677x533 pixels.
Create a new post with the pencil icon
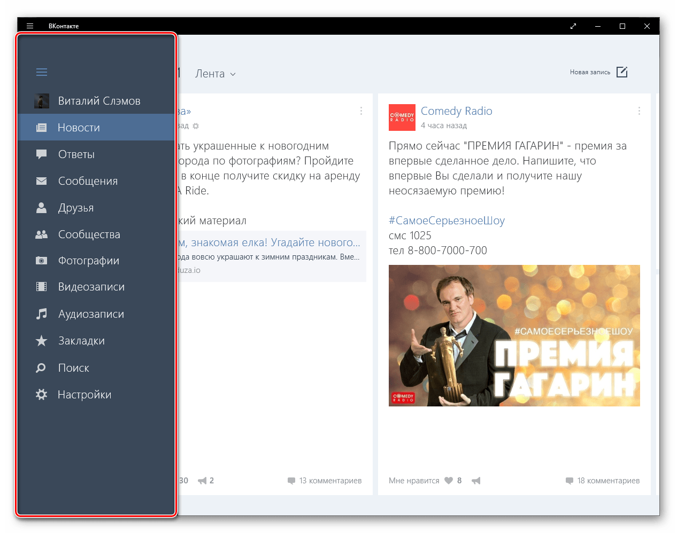pos(622,72)
